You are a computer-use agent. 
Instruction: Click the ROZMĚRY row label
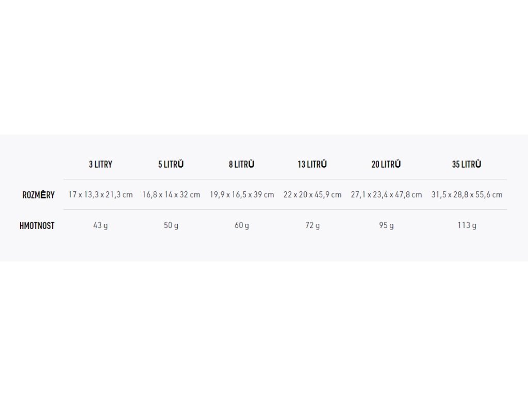click(x=38, y=194)
